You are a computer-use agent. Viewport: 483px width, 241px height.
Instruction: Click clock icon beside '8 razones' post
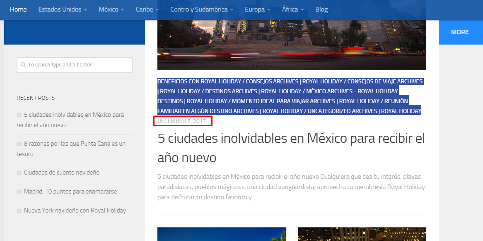click(x=19, y=144)
